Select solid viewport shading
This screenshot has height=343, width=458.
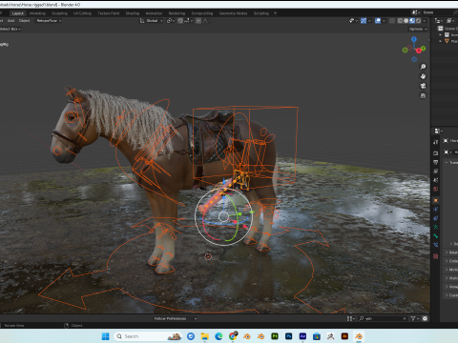pos(406,21)
